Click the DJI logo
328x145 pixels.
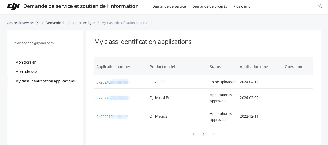click(x=13, y=6)
